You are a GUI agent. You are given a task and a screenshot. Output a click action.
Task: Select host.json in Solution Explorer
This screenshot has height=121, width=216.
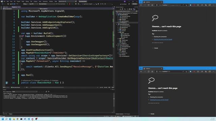pos(124,54)
